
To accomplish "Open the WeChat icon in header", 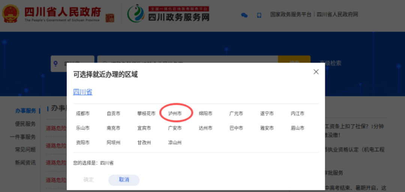I will click(244, 15).
